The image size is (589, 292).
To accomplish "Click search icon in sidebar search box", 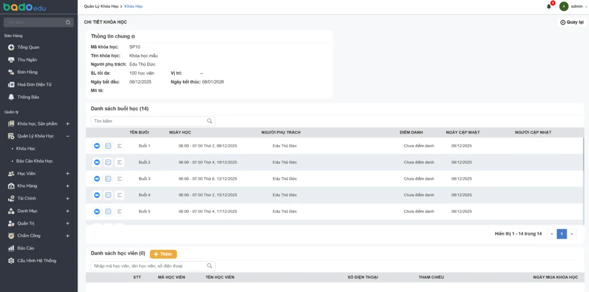I will (x=68, y=22).
